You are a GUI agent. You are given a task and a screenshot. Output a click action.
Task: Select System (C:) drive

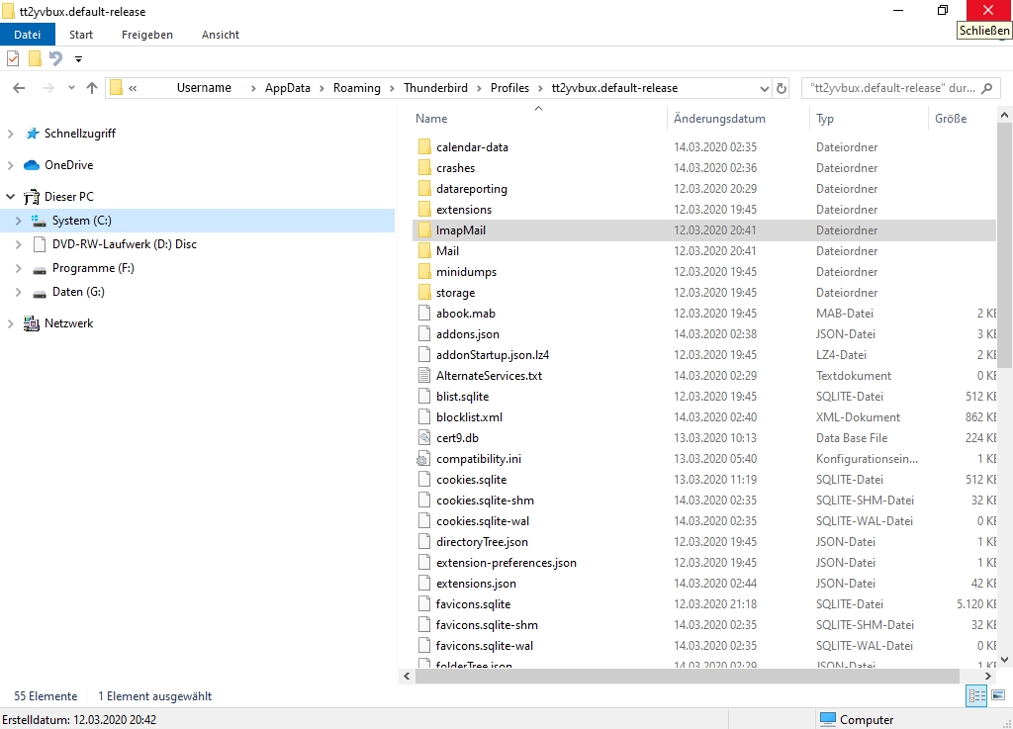coord(81,221)
